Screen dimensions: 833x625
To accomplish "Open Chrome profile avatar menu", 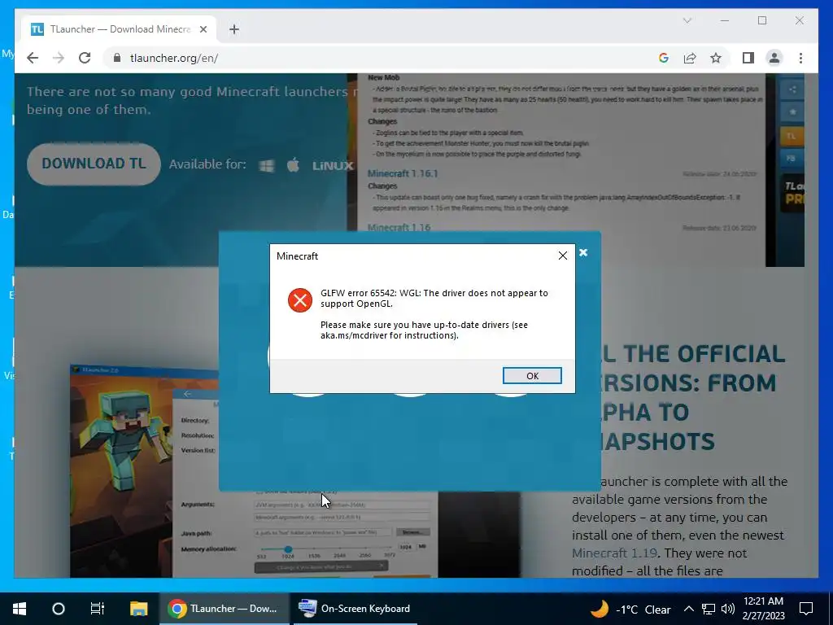I will click(x=774, y=58).
